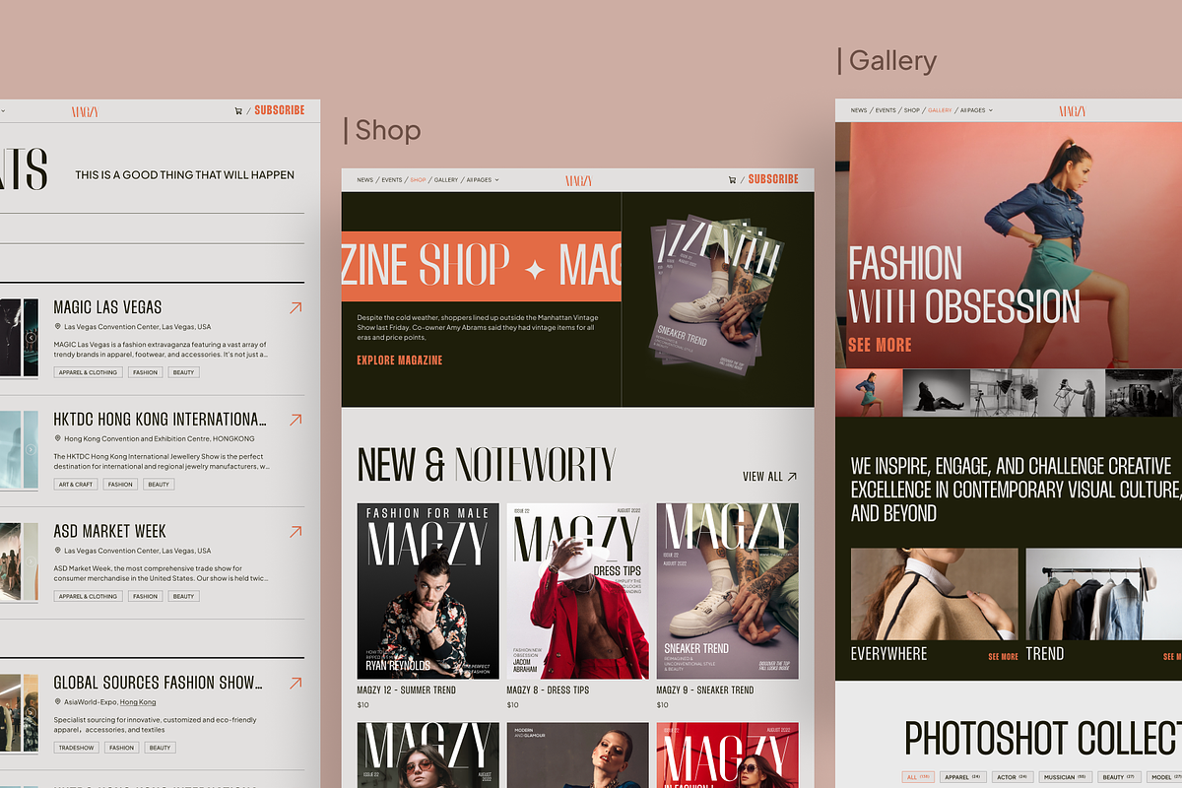Click Subscribe in Events page header
The height and width of the screenshot is (788, 1182).
point(280,110)
